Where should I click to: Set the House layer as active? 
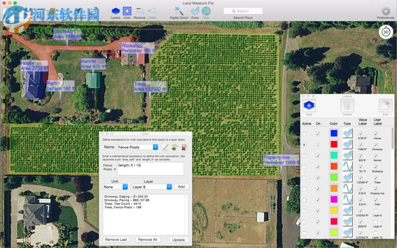click(304, 133)
